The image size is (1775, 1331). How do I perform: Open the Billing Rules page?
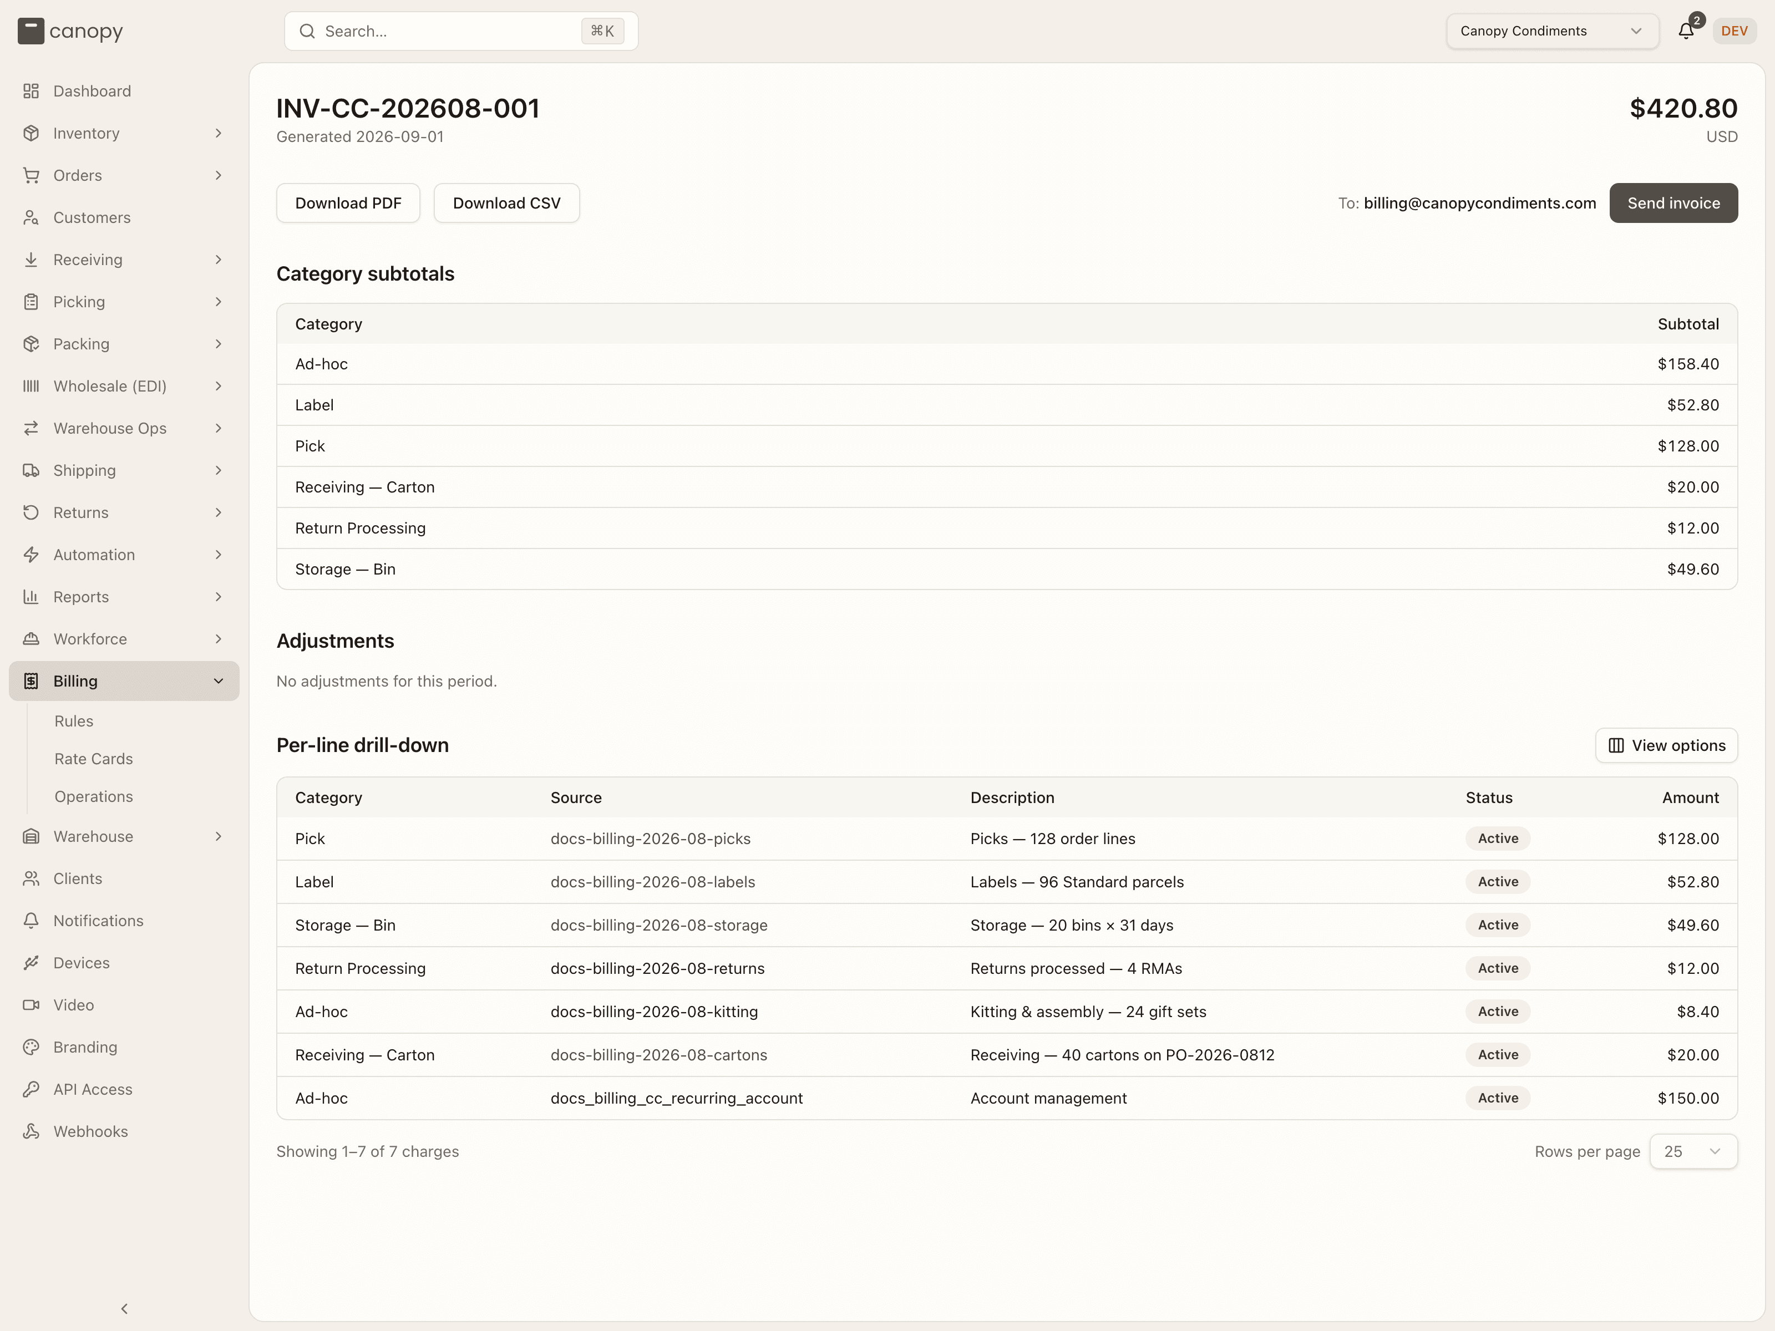(74, 722)
